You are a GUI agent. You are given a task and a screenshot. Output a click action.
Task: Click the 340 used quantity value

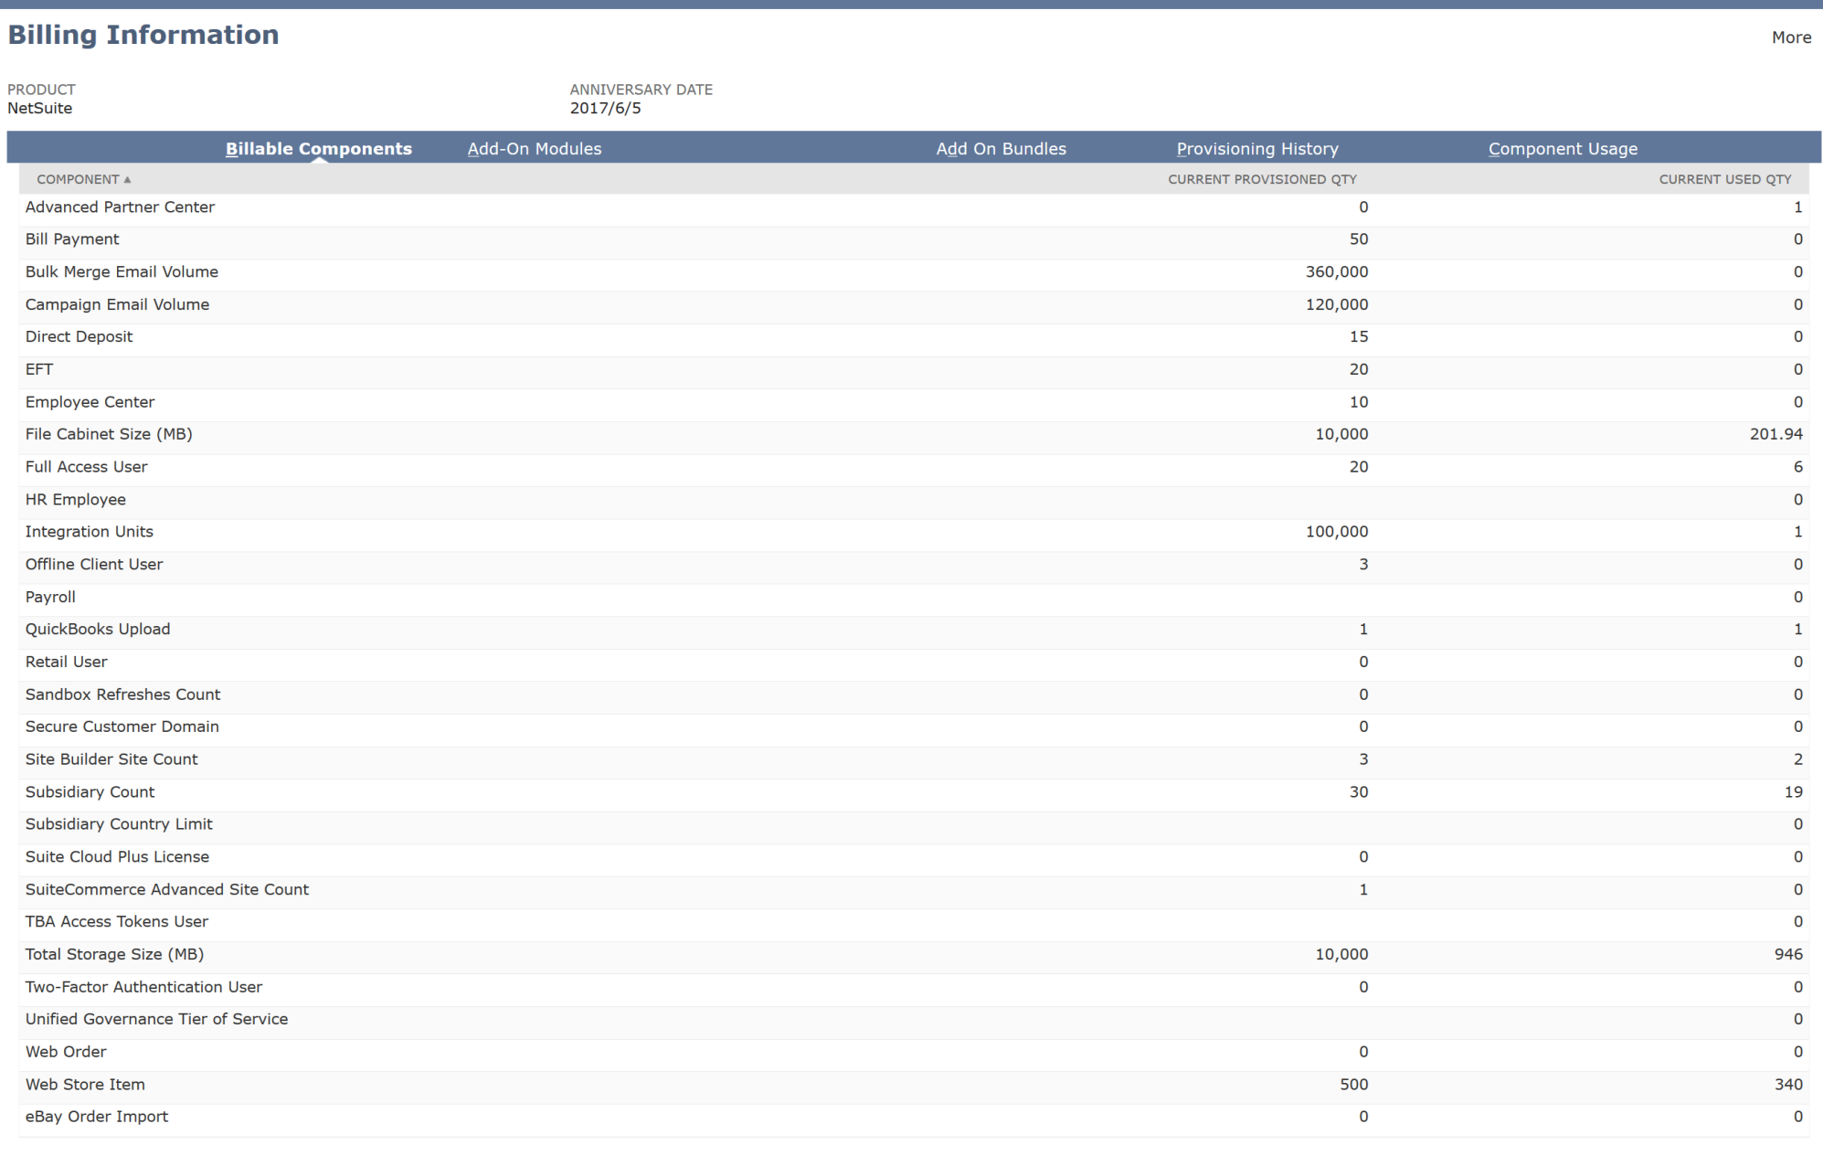coord(1788,1085)
